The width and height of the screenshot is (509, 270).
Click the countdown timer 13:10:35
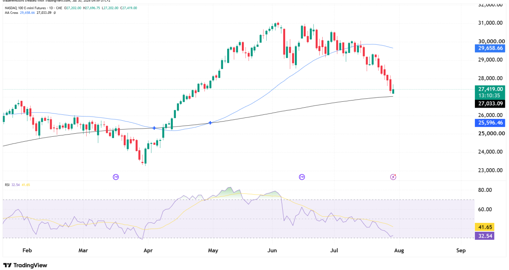(x=490, y=95)
